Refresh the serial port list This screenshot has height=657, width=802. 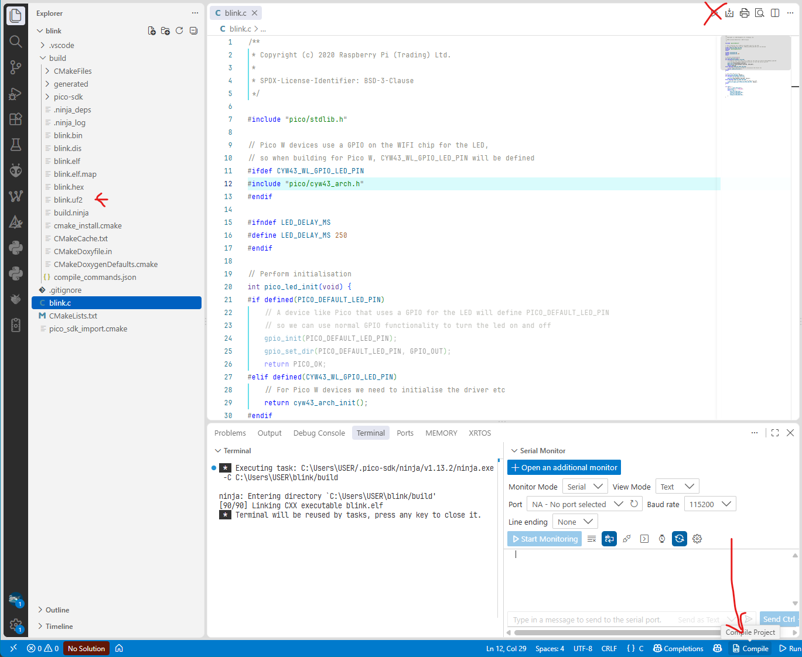pos(634,504)
